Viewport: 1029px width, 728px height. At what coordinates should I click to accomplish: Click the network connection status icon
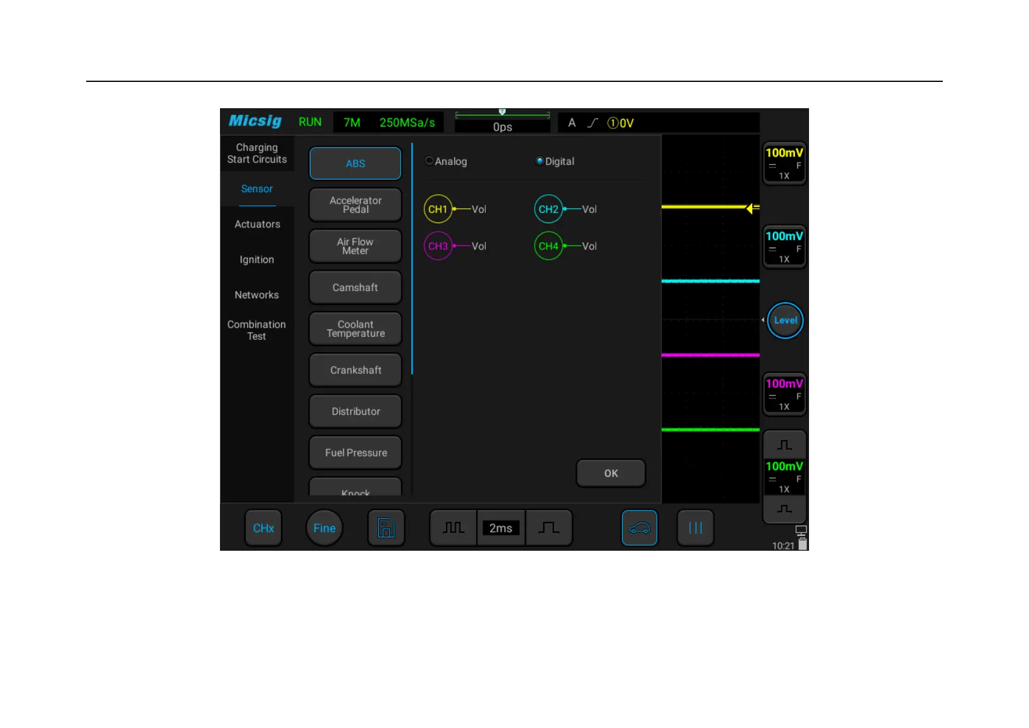tap(801, 530)
